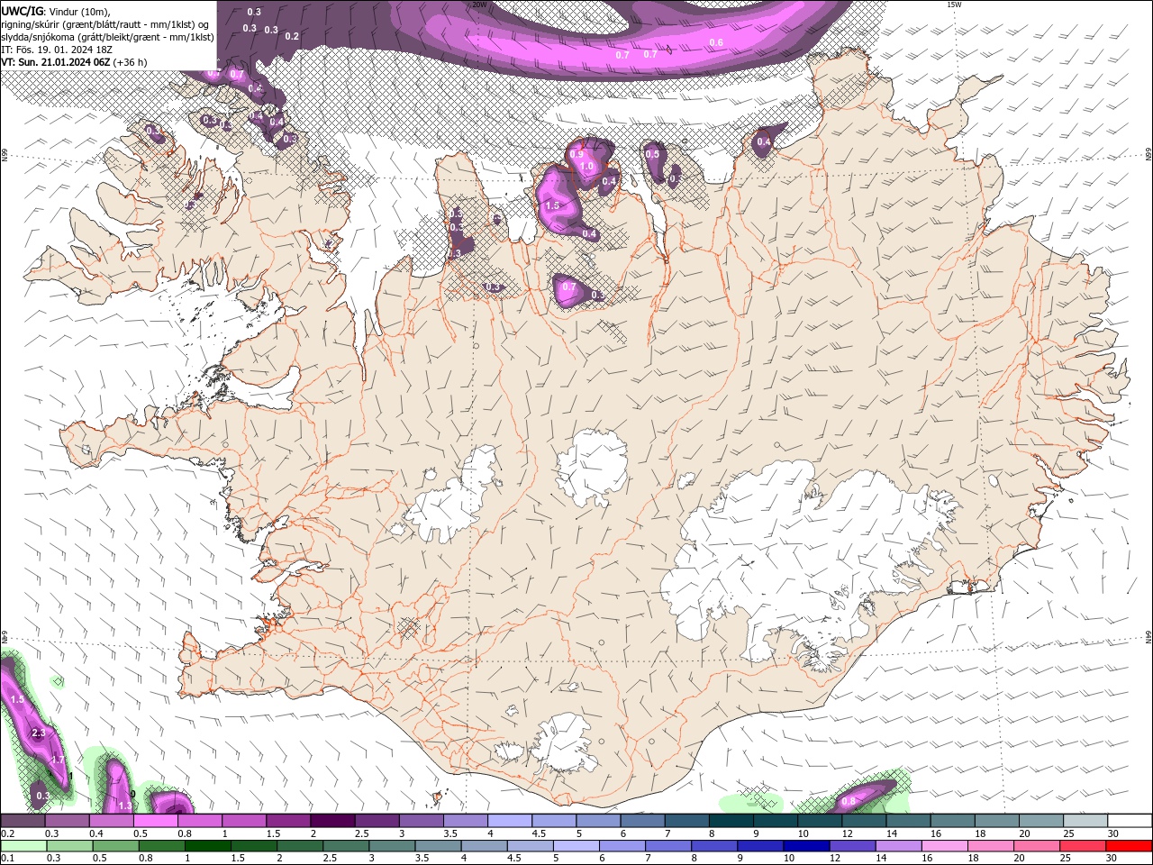
Task: Click the bold 'UWC/IG' title text
Action: click(x=23, y=11)
